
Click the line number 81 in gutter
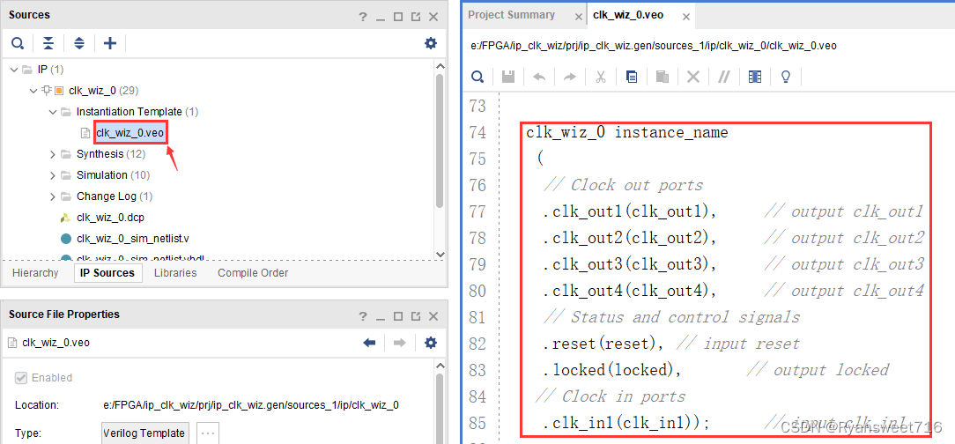(478, 317)
